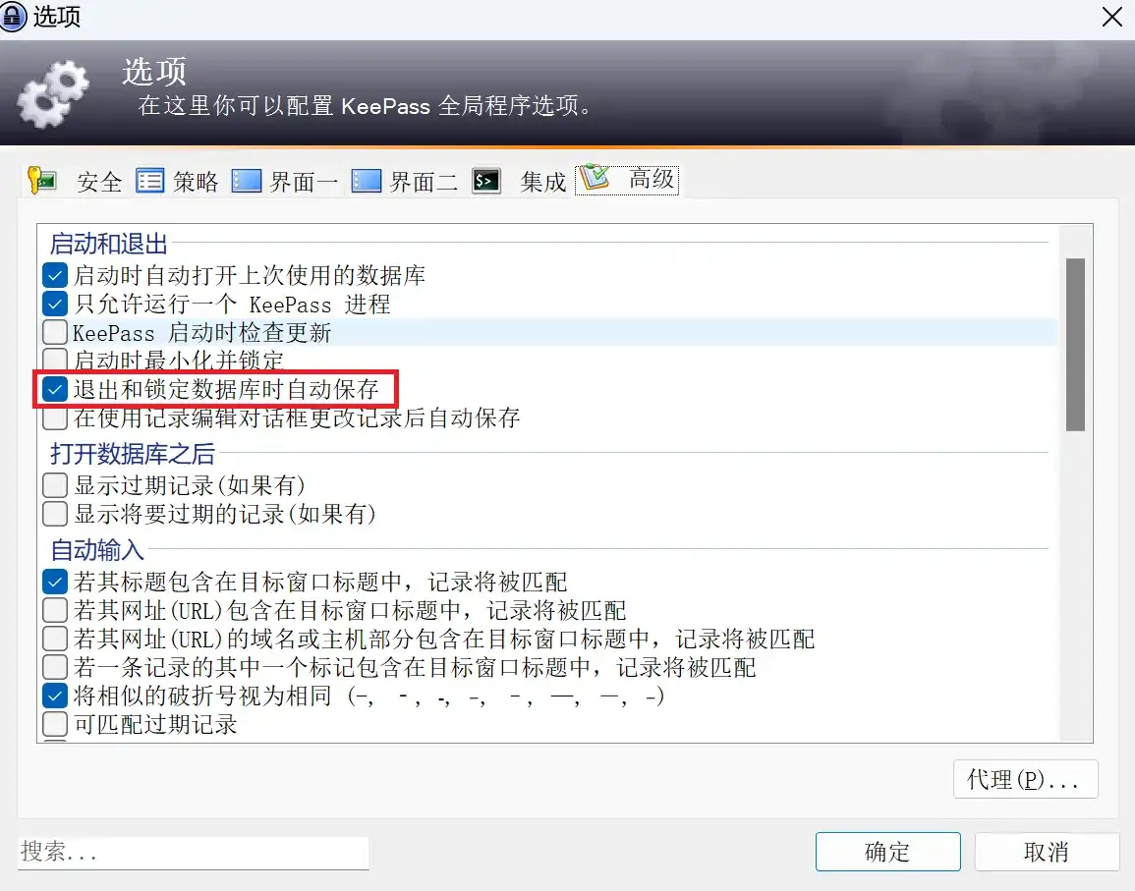
Task: Click the 确定 button
Action: 887,851
